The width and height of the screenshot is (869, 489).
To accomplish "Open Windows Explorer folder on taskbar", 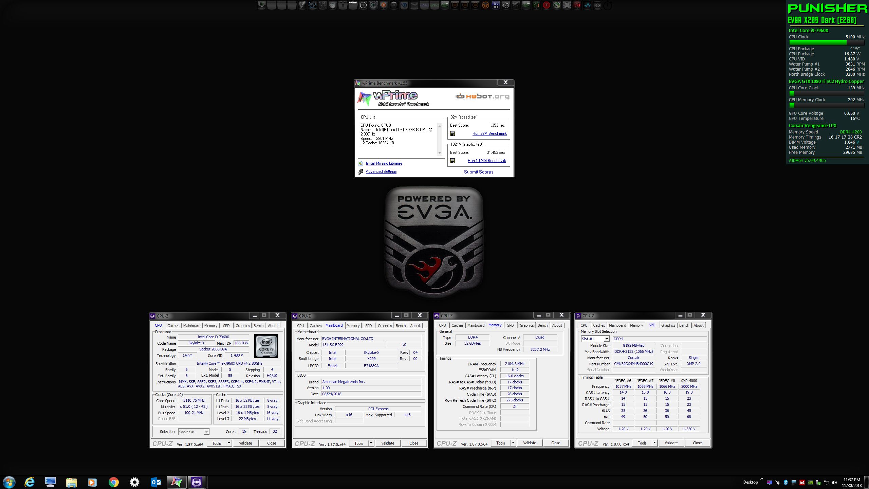I will (x=71, y=482).
